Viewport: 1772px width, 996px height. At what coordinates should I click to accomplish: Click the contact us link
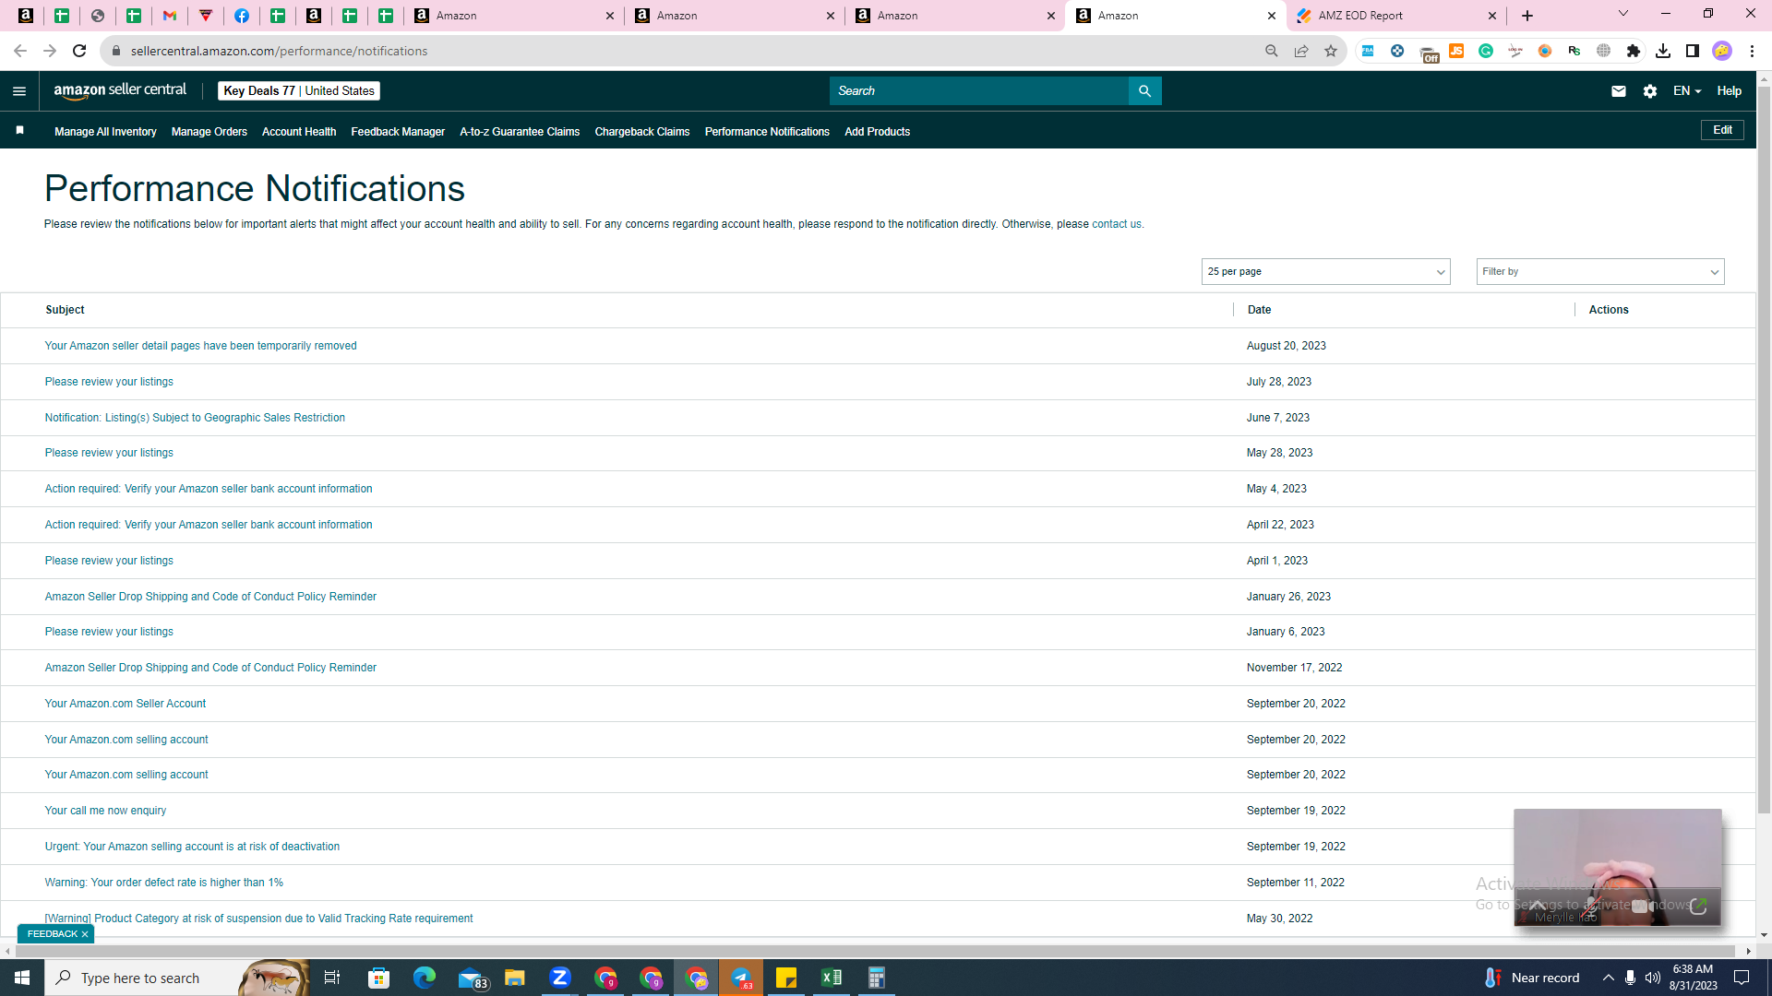pyautogui.click(x=1117, y=224)
